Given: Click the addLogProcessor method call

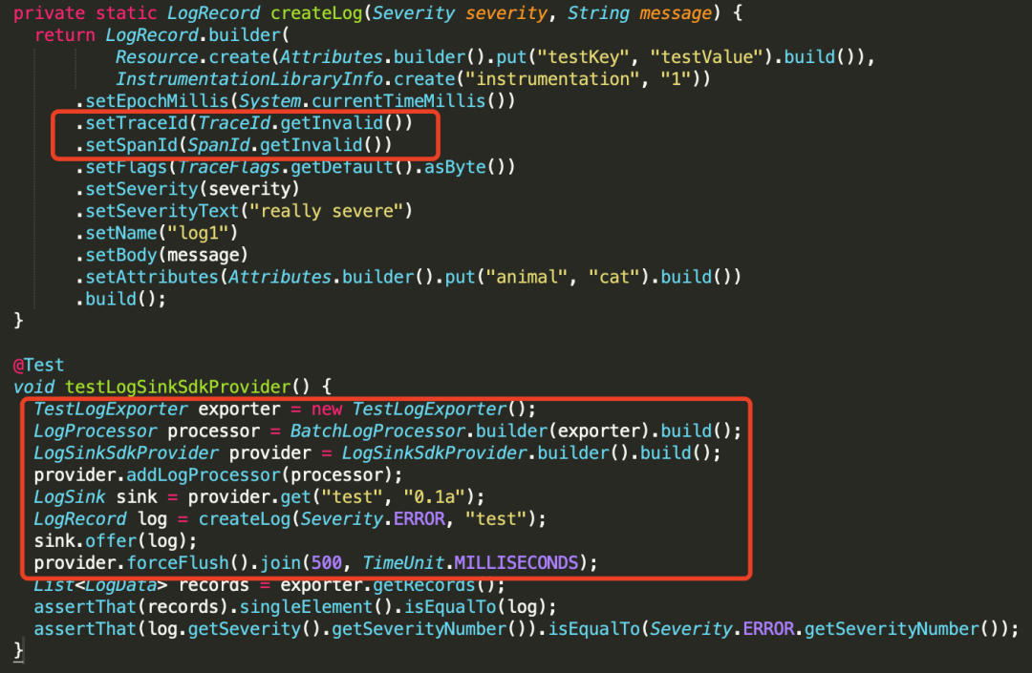Looking at the screenshot, I should 204,474.
